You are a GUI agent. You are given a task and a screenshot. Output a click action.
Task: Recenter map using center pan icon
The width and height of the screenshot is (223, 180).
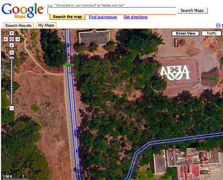[x=12, y=39]
